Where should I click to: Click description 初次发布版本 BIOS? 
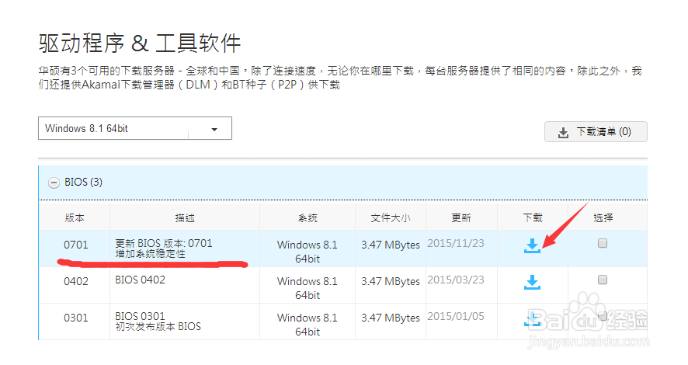click(x=158, y=326)
